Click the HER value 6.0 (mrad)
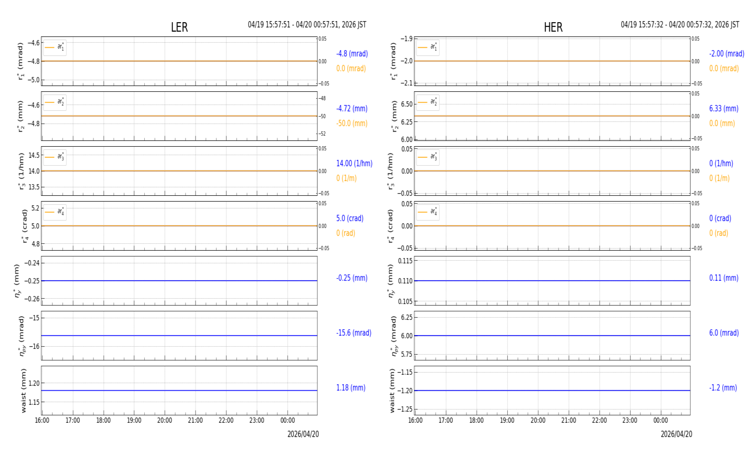Image resolution: width=746 pixels, height=456 pixels. 724,333
